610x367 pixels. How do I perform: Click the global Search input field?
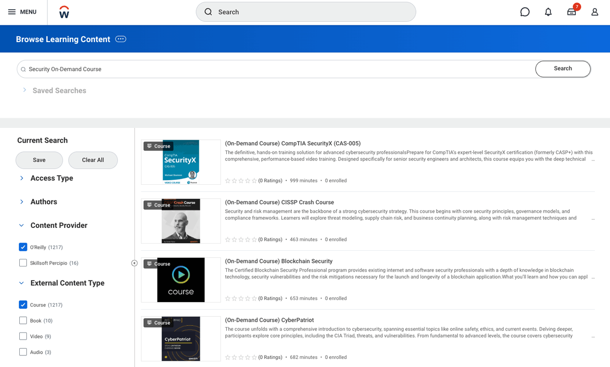[x=306, y=12]
